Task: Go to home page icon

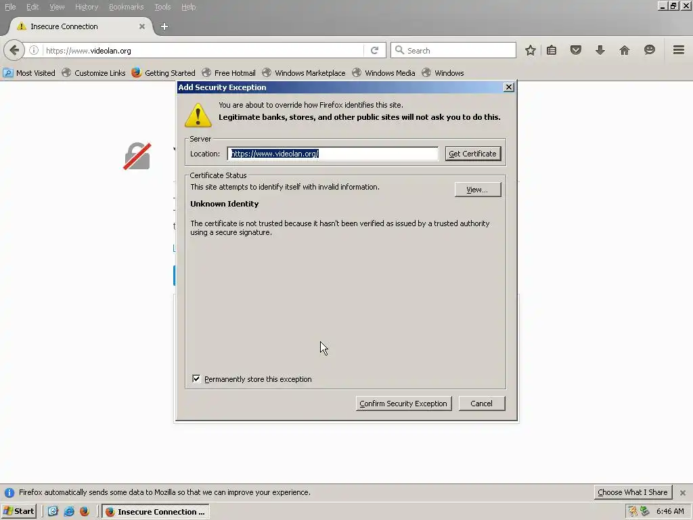Action: point(624,50)
